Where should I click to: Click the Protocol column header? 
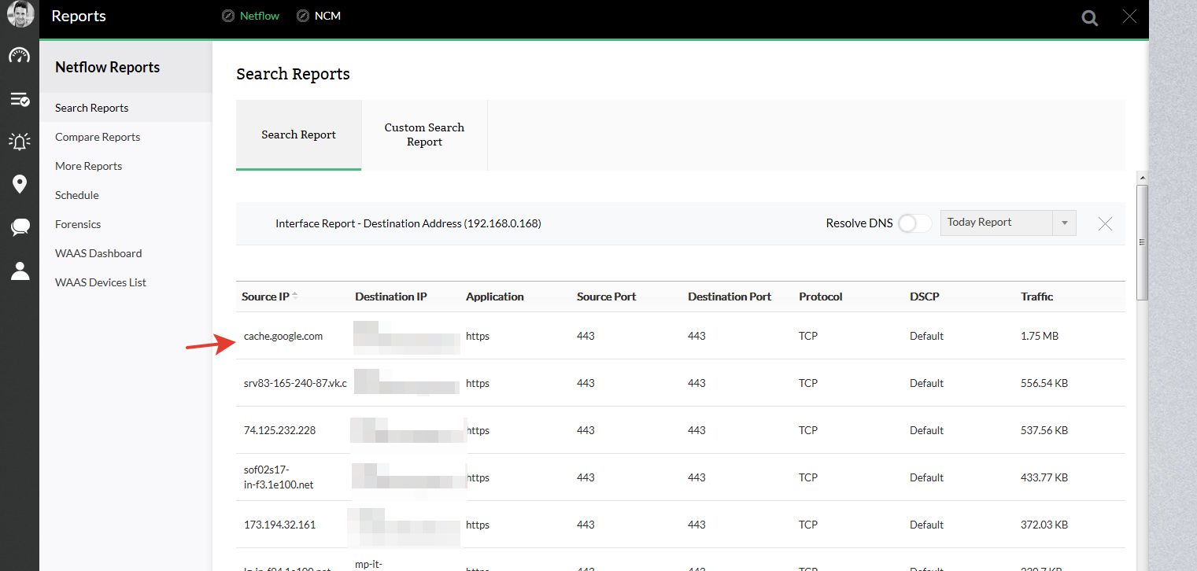pyautogui.click(x=821, y=297)
